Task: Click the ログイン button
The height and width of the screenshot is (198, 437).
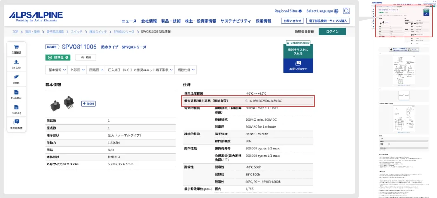Action: click(332, 31)
